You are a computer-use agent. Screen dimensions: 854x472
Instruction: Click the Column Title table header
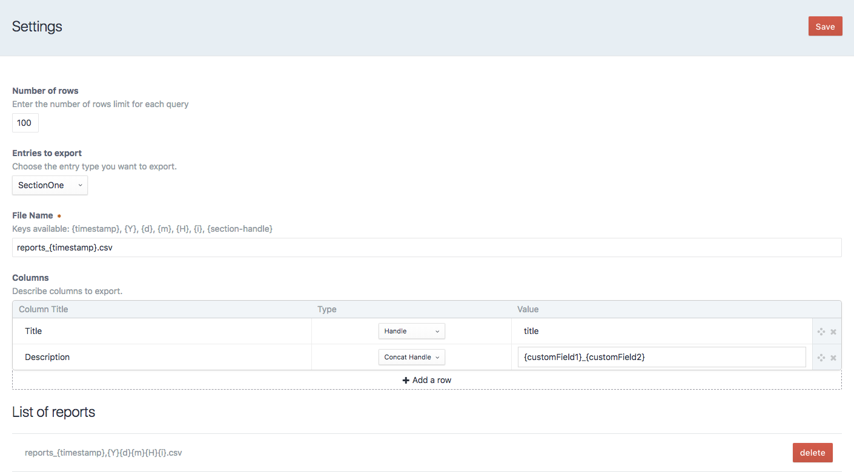pos(44,309)
